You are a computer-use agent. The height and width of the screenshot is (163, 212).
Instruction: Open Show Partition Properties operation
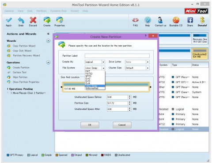click(26, 82)
